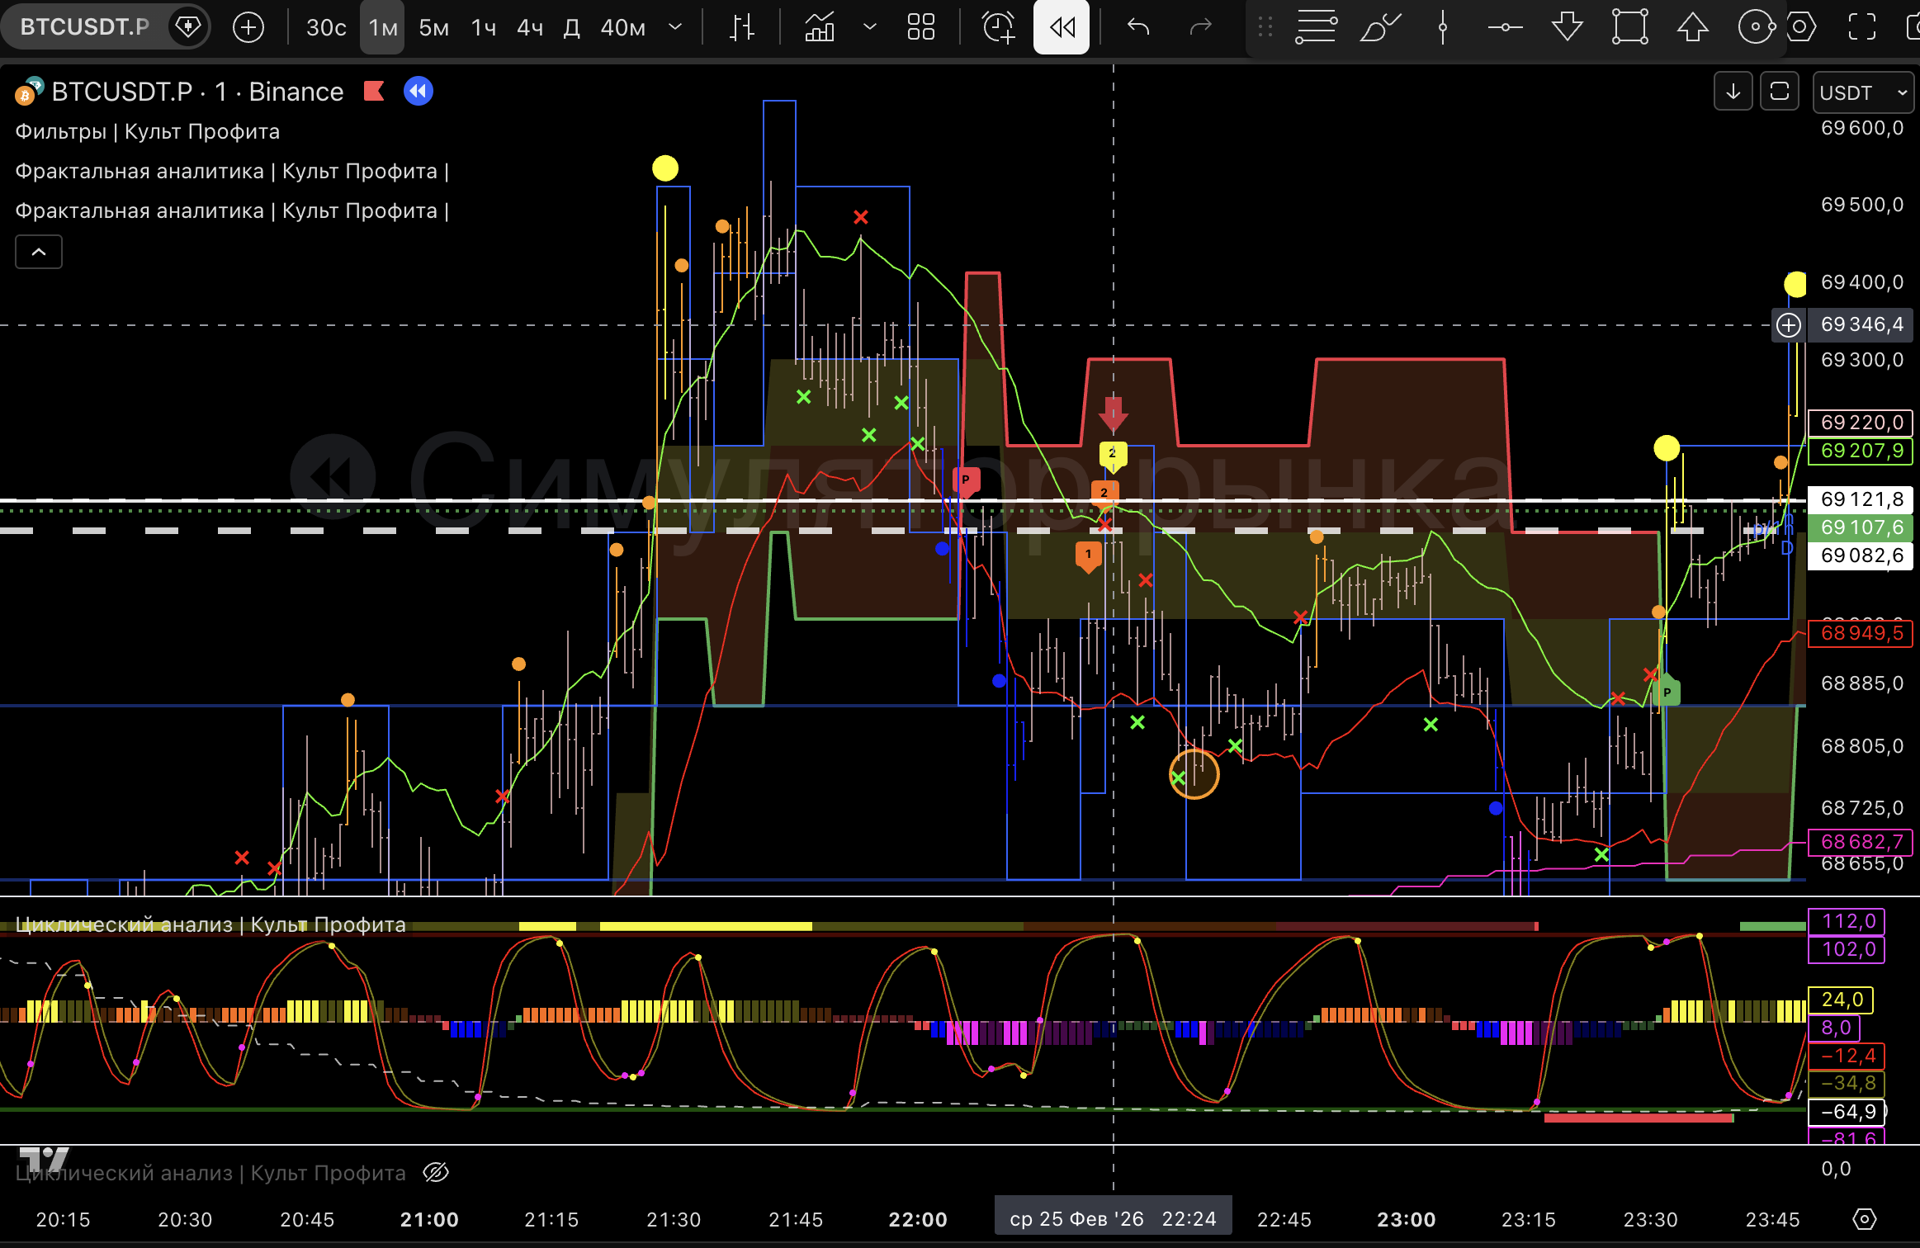
Task: Click the create alert clock icon
Action: click(x=998, y=27)
